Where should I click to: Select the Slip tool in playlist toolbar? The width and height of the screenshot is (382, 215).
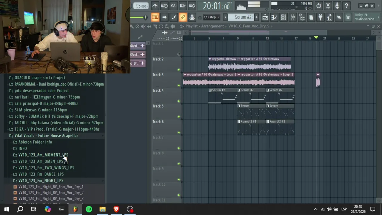coord(149,26)
